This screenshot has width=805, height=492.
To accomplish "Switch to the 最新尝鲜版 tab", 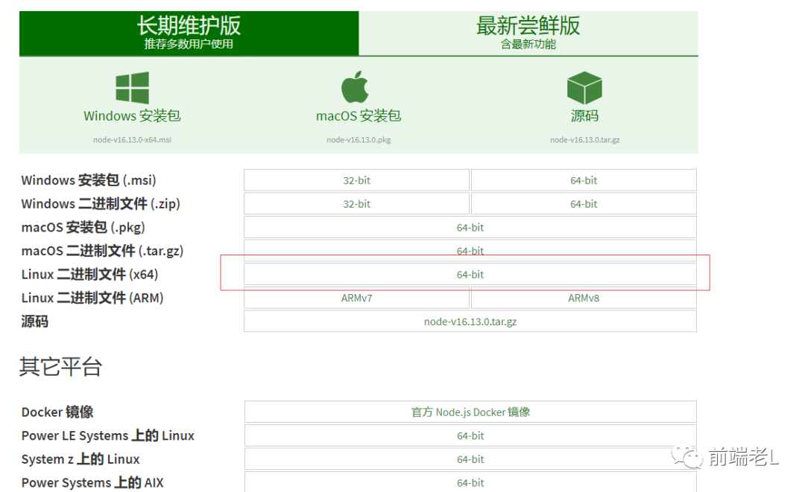I will pyautogui.click(x=528, y=33).
